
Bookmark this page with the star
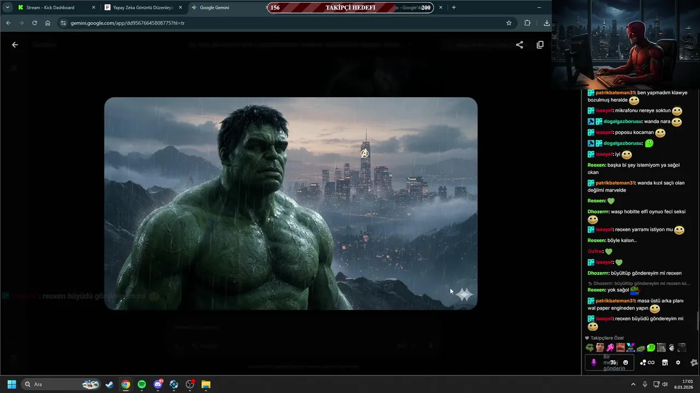click(509, 23)
